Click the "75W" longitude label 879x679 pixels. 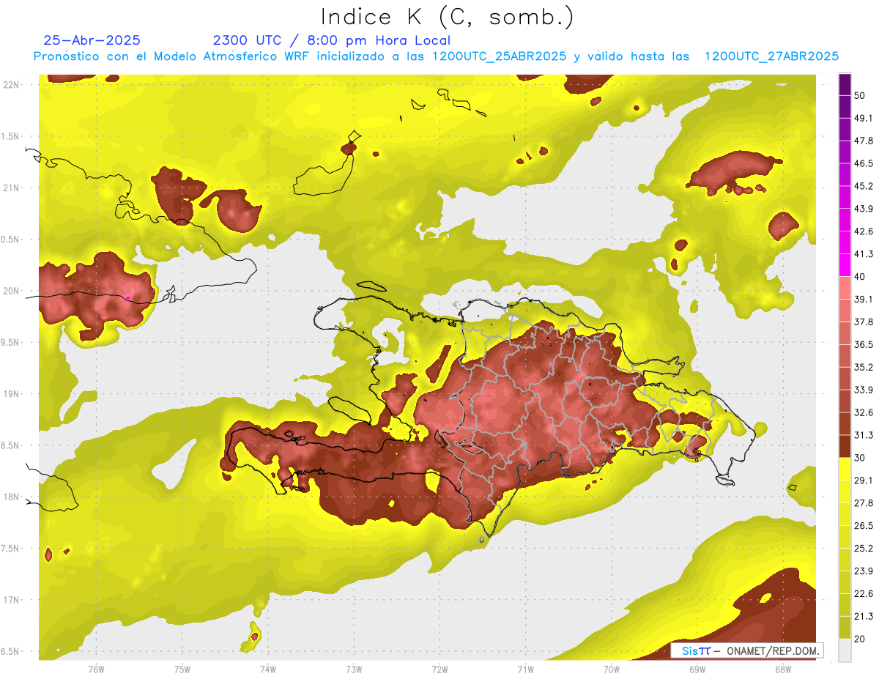(182, 669)
